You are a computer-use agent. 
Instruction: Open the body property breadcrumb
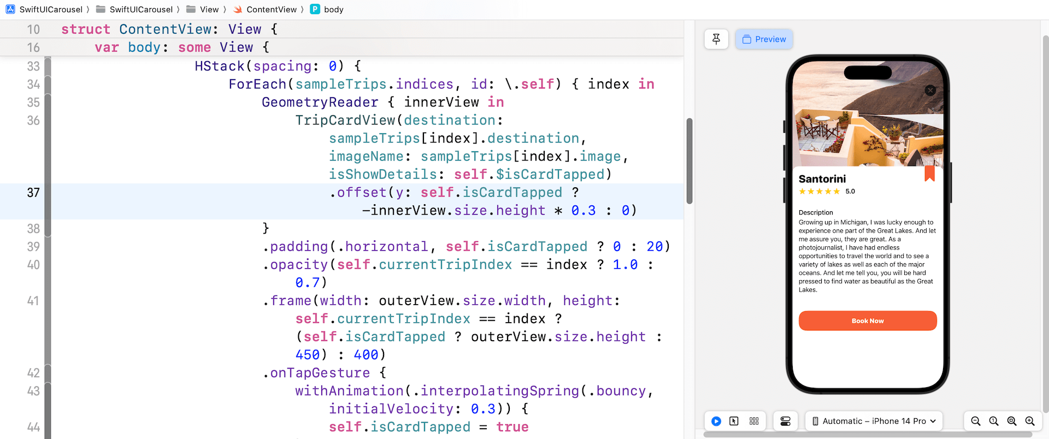pos(333,9)
